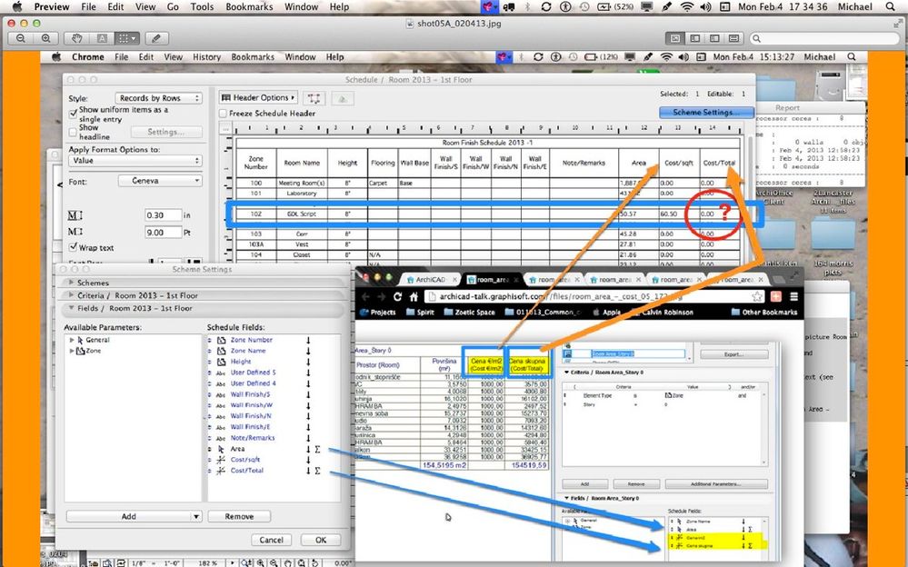Enable Freeze Schedule Header checkbox
The height and width of the screenshot is (567, 908).
223,114
